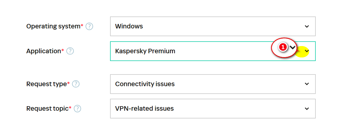Click the help icon beside Request topic
This screenshot has width=344, height=137.
coord(78,109)
